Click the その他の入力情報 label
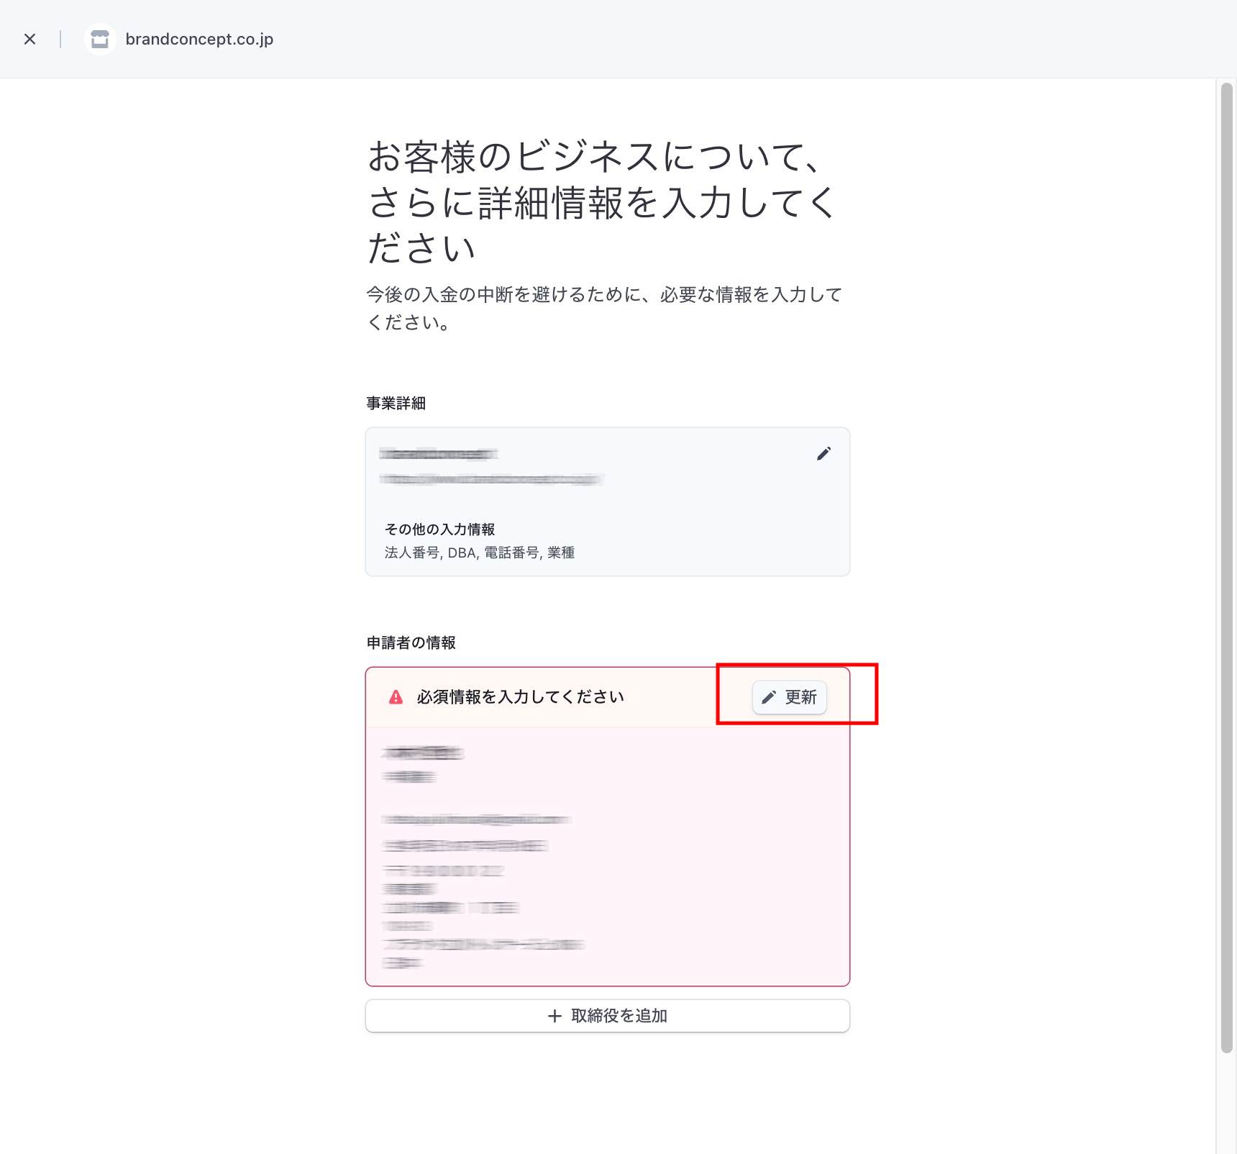 click(x=439, y=530)
